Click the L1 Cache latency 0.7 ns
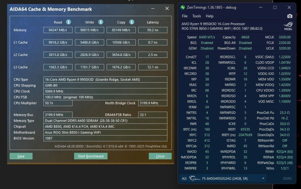This screenshot has width=301, height=189. 153,42
